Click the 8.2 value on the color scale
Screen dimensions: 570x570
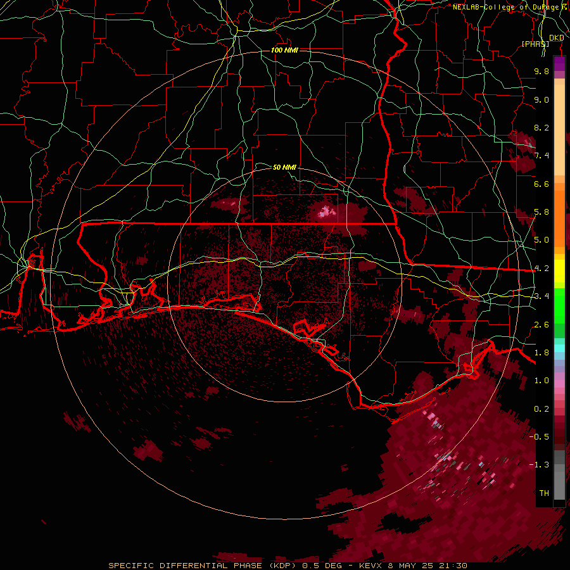[541, 127]
